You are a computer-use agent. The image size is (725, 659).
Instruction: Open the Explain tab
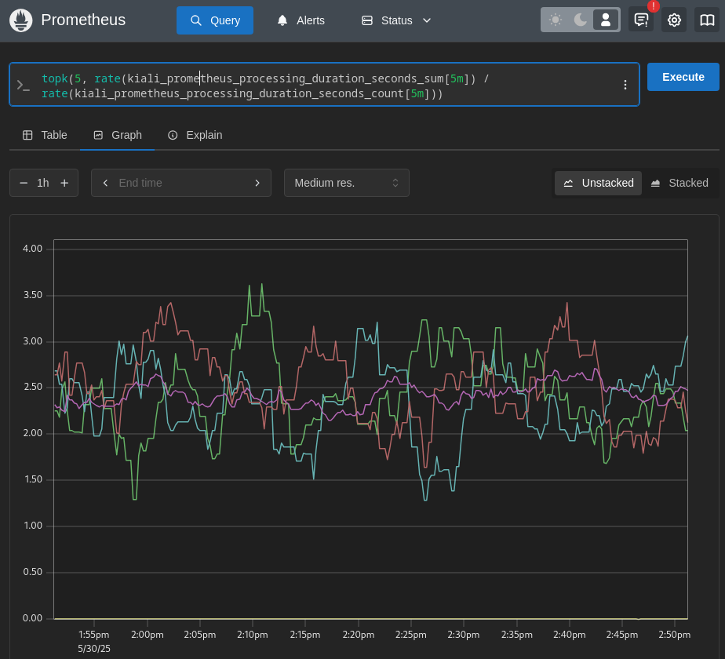(195, 135)
